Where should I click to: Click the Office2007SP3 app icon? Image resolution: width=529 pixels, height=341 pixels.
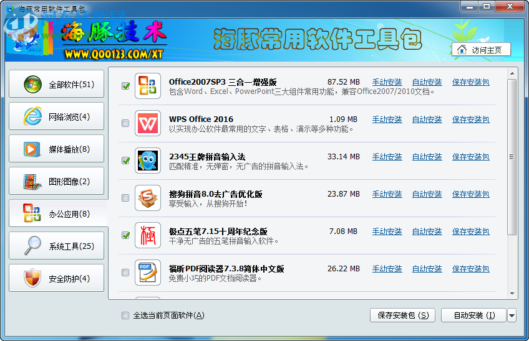point(148,86)
